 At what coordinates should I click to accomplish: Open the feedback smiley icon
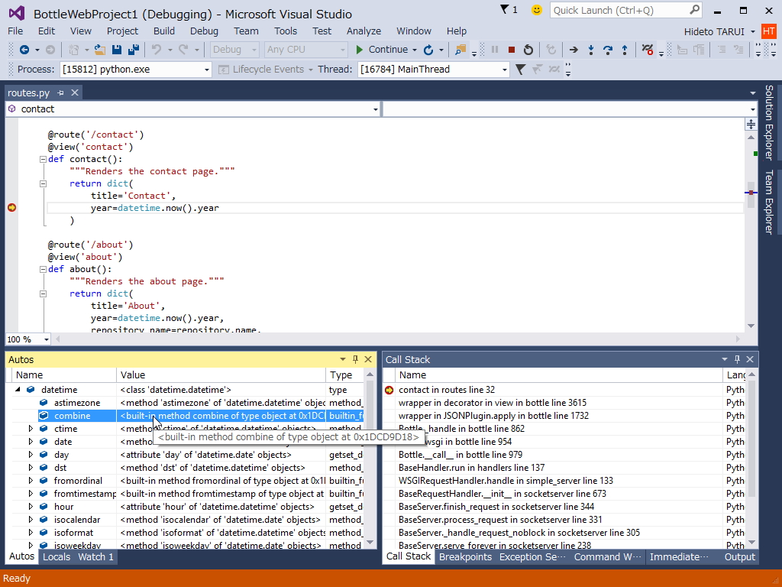point(537,10)
